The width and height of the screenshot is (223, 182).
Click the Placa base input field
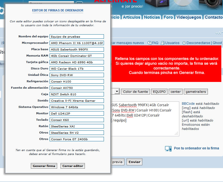pos(77,49)
